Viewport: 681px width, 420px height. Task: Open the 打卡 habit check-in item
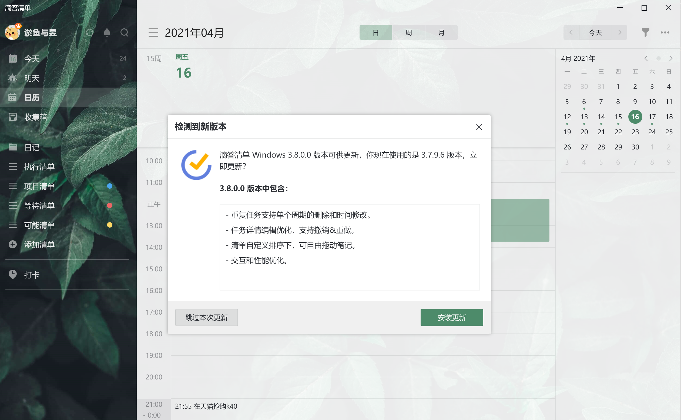point(32,275)
